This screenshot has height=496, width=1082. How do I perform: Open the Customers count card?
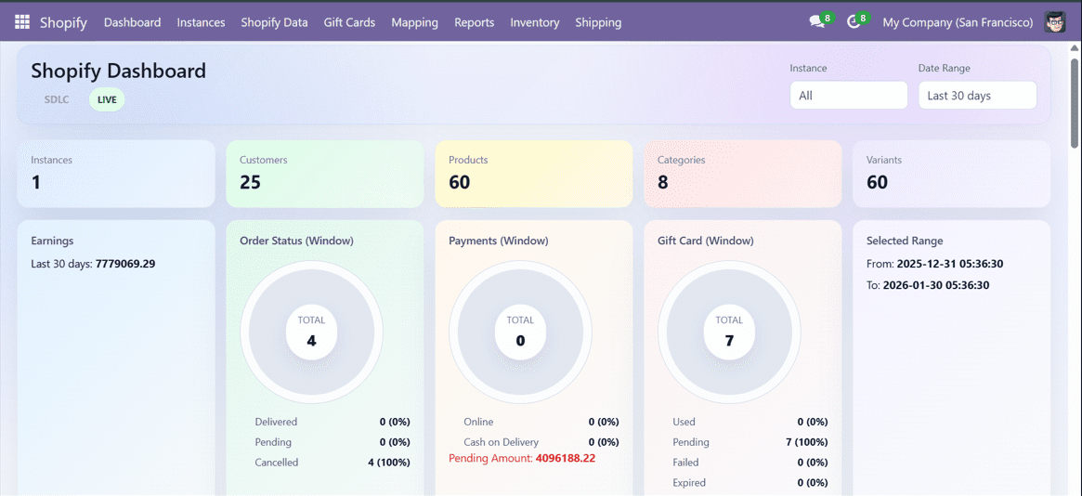(x=325, y=174)
